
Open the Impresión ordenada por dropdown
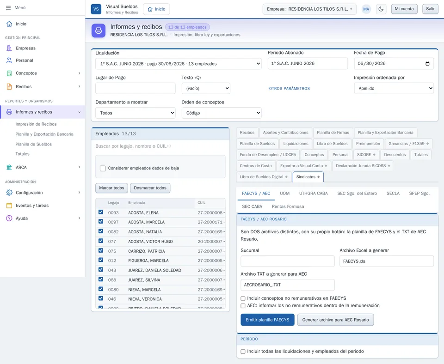coord(394,88)
